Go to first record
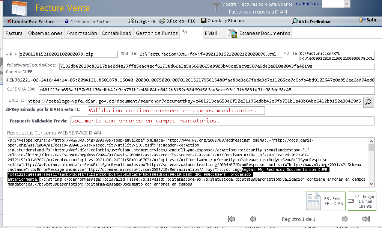The height and width of the screenshot is (228, 382). point(231,219)
